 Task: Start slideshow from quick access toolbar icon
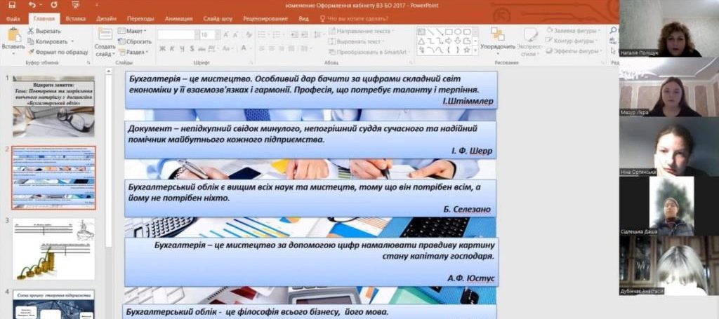pos(75,5)
